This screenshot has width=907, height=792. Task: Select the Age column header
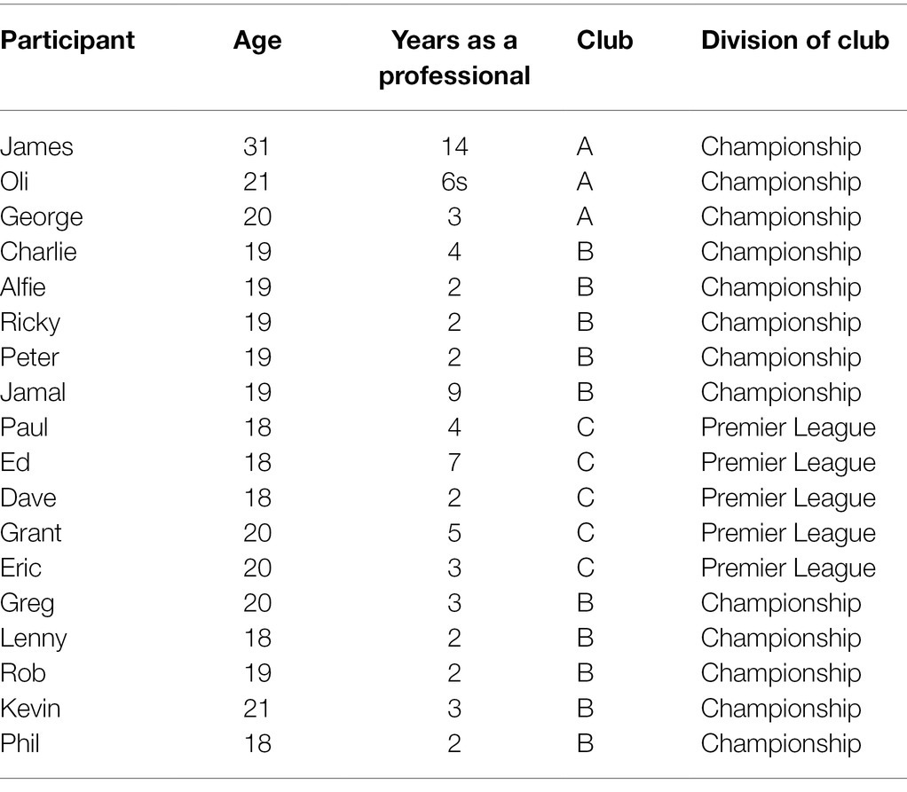click(257, 42)
